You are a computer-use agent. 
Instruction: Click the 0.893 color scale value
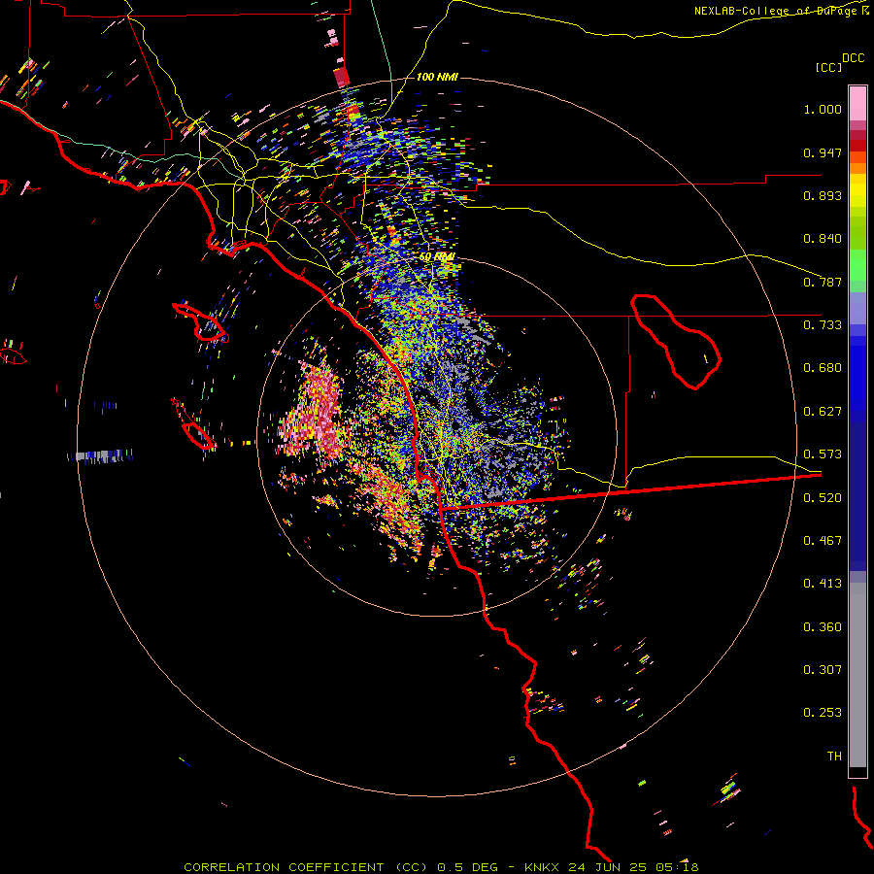823,195
